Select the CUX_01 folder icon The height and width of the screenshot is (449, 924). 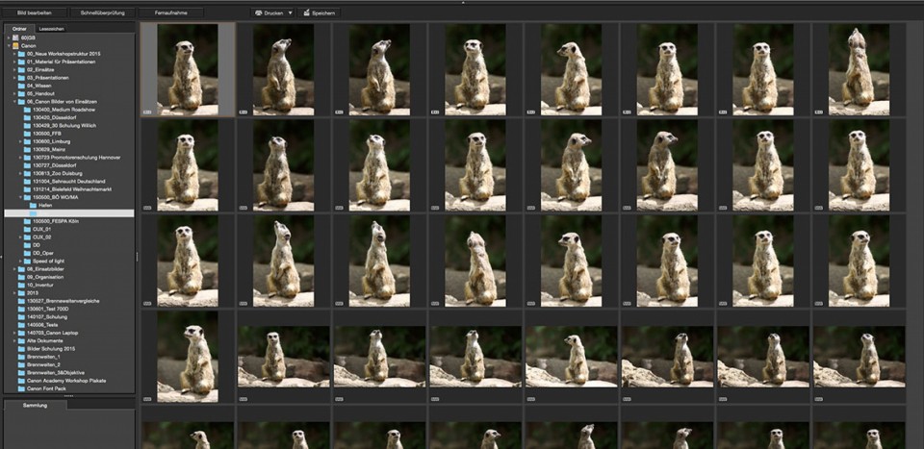coord(27,229)
